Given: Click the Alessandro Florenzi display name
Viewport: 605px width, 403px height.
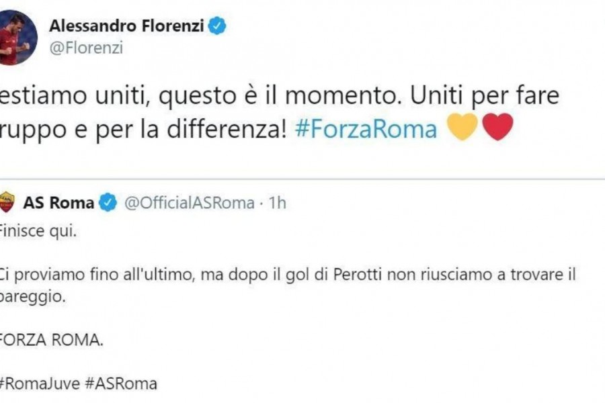Looking at the screenshot, I should tap(126, 26).
